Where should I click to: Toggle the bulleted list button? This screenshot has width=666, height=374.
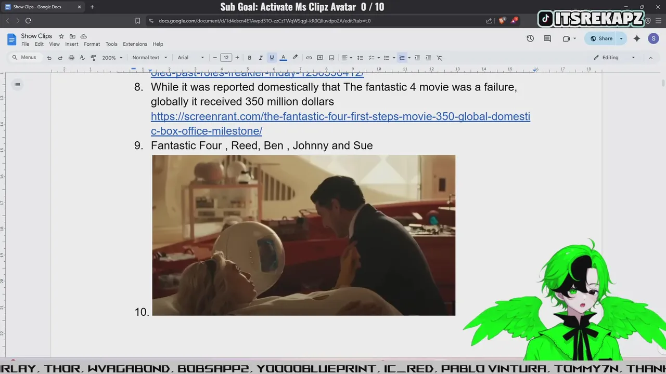point(387,58)
